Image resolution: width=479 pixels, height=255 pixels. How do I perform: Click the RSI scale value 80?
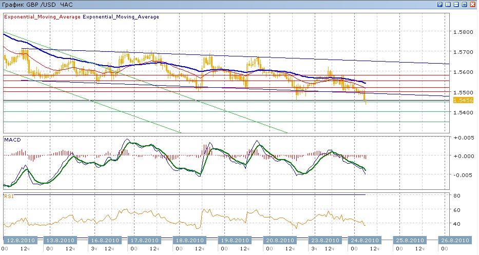457,195
